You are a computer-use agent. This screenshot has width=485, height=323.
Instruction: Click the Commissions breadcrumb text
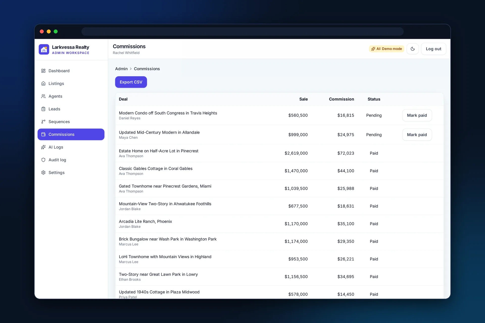tap(147, 69)
